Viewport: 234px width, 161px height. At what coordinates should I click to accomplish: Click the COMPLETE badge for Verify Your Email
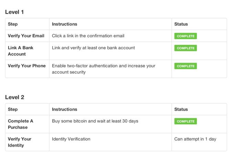click(x=185, y=36)
